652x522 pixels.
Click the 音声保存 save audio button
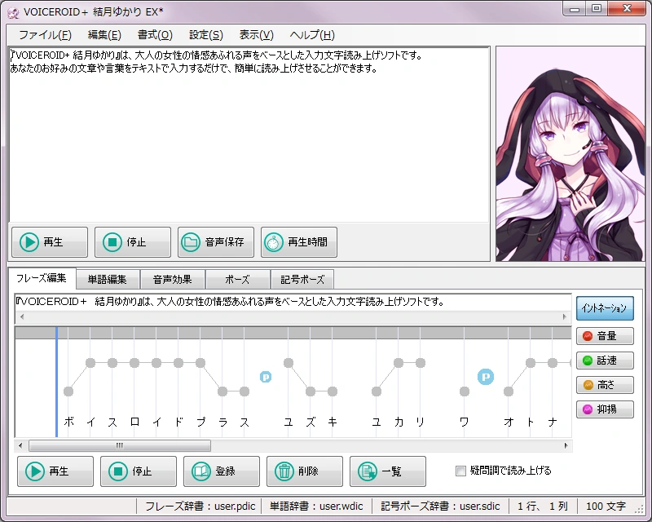[x=216, y=242]
